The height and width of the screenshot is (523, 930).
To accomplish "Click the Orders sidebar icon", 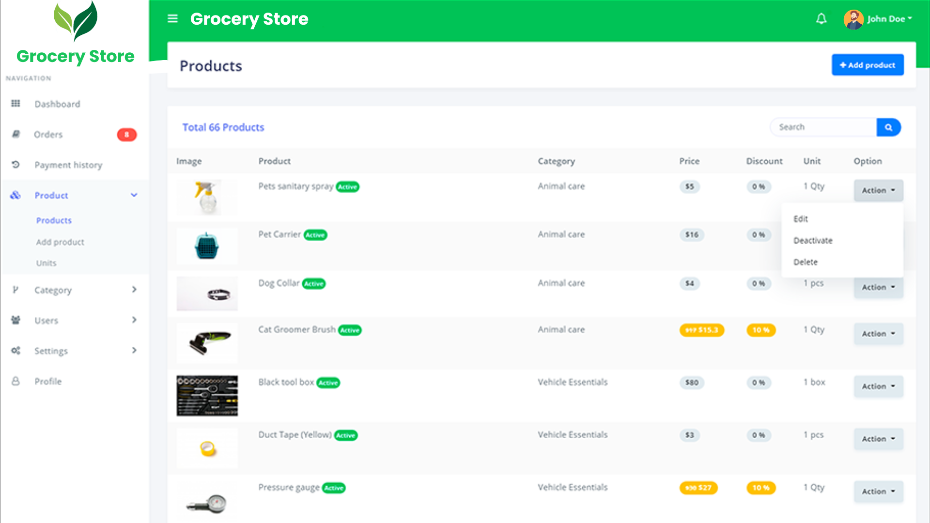I will pos(15,134).
